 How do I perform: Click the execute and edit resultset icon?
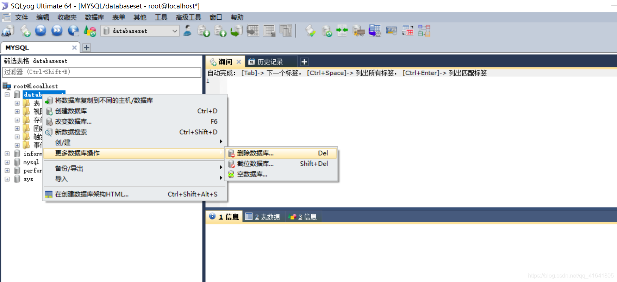(73, 31)
